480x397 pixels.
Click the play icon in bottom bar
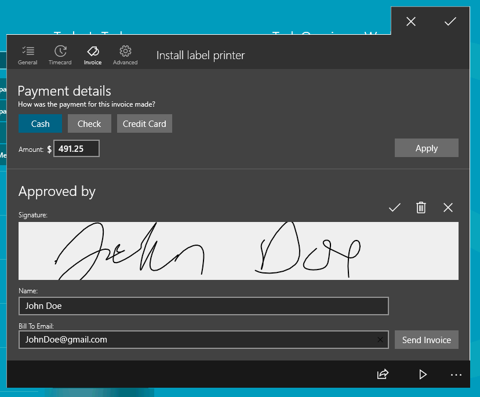click(423, 375)
